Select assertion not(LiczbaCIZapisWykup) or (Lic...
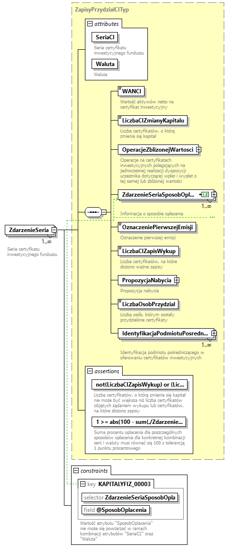The image size is (229, 554). tap(139, 385)
